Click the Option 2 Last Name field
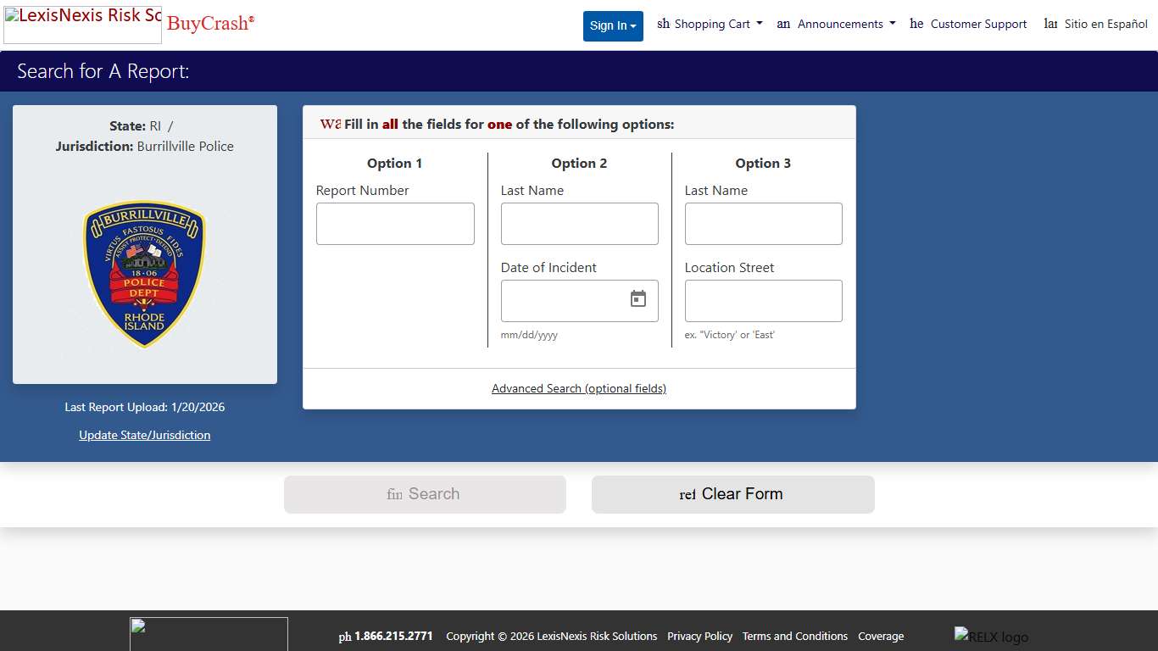Screen dimensions: 1158x651 (579, 224)
